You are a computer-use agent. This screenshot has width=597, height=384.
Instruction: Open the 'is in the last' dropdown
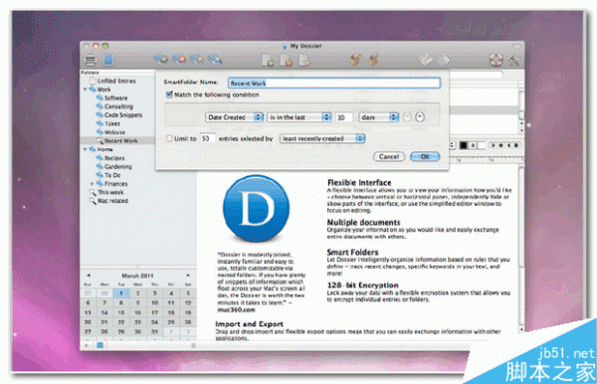(299, 117)
